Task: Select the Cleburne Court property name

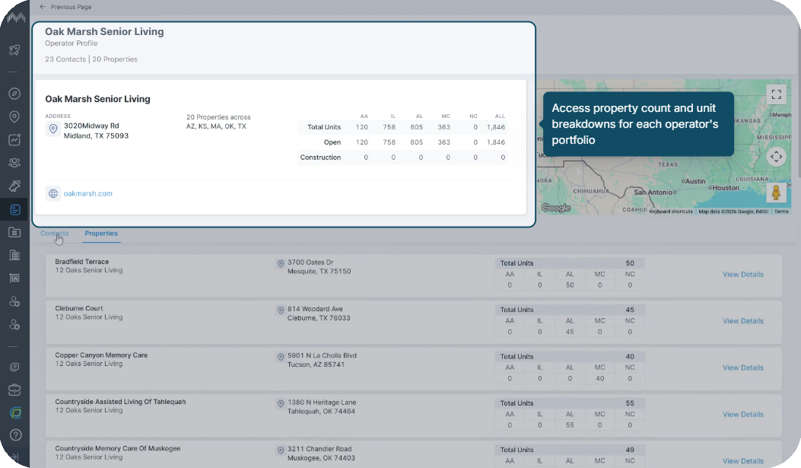Action: pyautogui.click(x=78, y=308)
